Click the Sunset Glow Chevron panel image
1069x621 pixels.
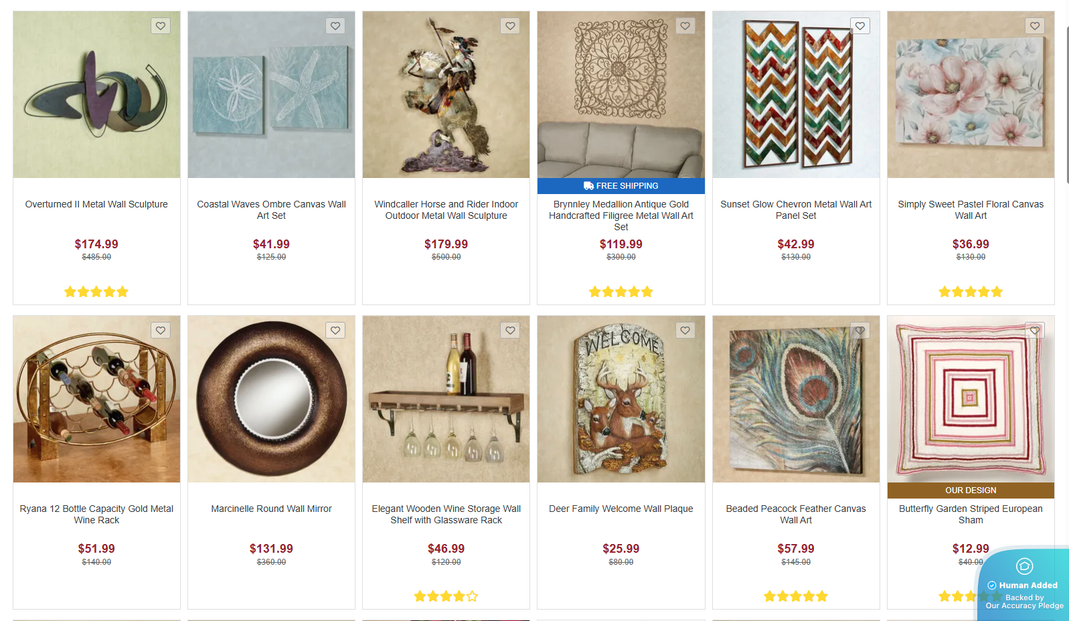click(x=796, y=94)
